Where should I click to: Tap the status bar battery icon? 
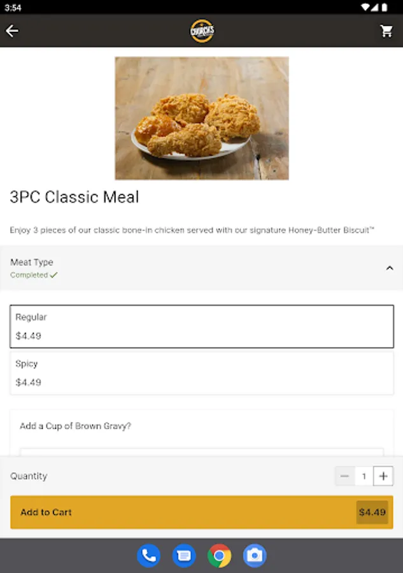point(385,7)
